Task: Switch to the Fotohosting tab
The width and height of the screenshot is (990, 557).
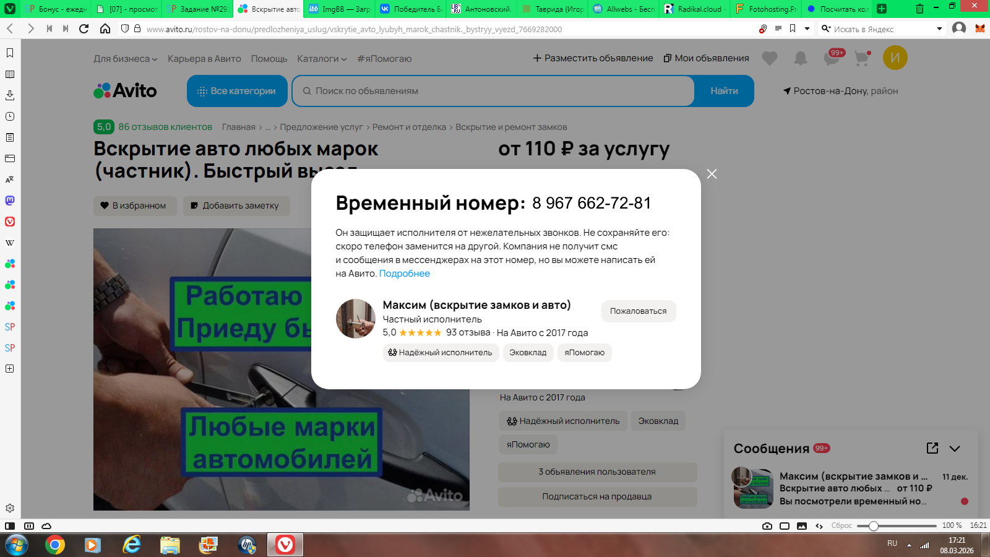Action: (766, 9)
